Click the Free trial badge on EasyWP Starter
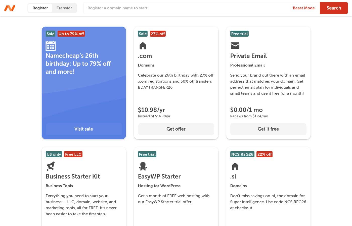 [x=147, y=154]
